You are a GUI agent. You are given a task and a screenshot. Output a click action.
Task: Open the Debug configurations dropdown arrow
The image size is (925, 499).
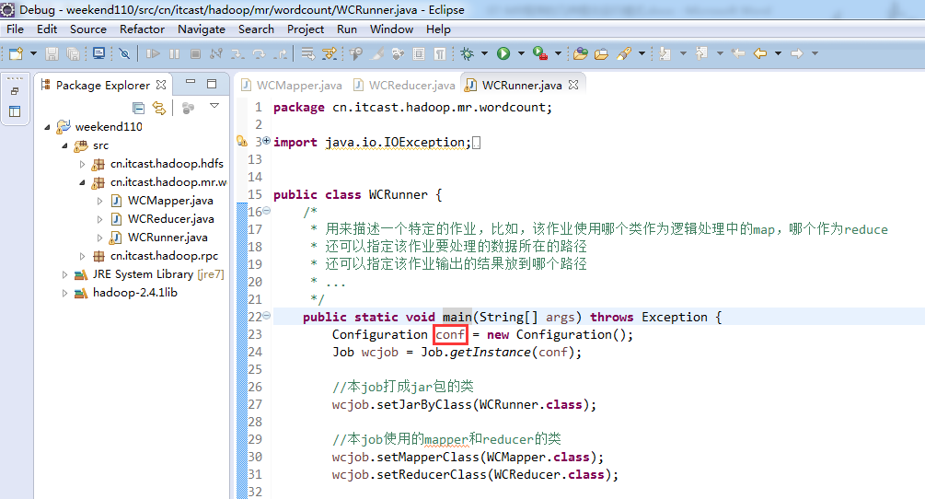point(485,53)
